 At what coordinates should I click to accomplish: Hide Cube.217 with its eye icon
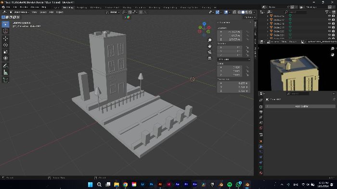pos(329,20)
